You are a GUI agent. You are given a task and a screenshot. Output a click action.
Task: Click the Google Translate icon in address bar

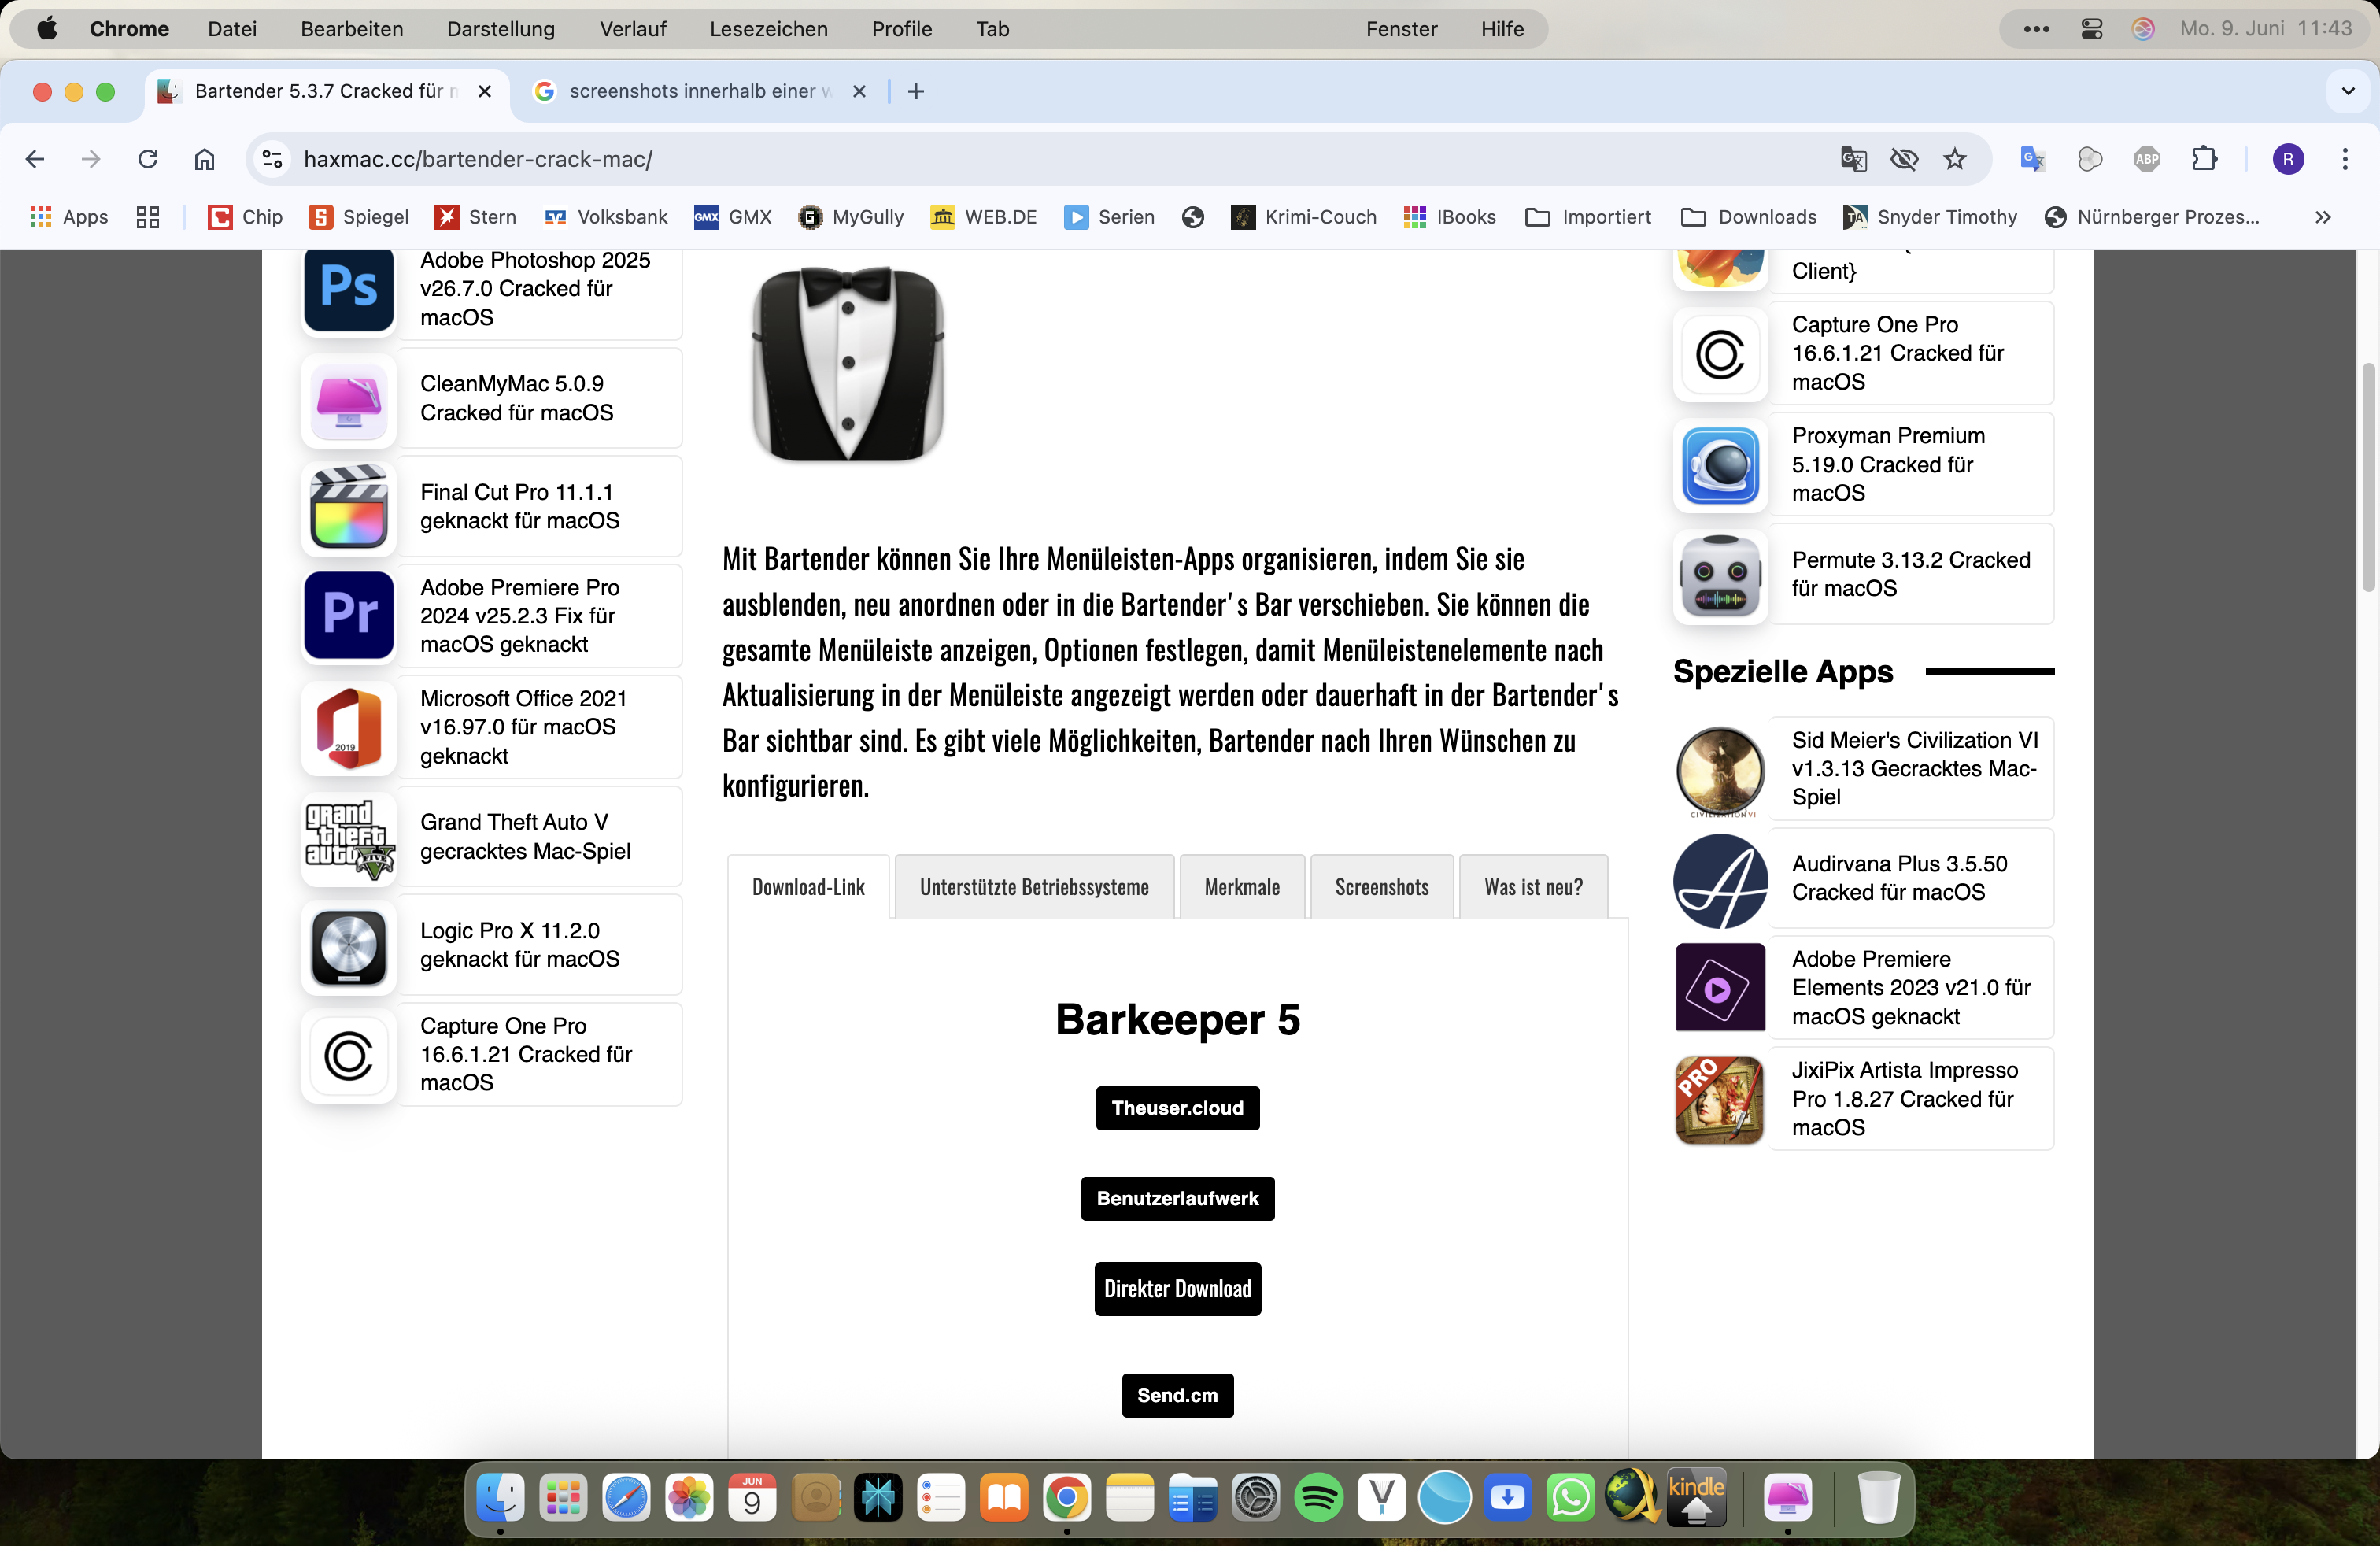point(1853,159)
